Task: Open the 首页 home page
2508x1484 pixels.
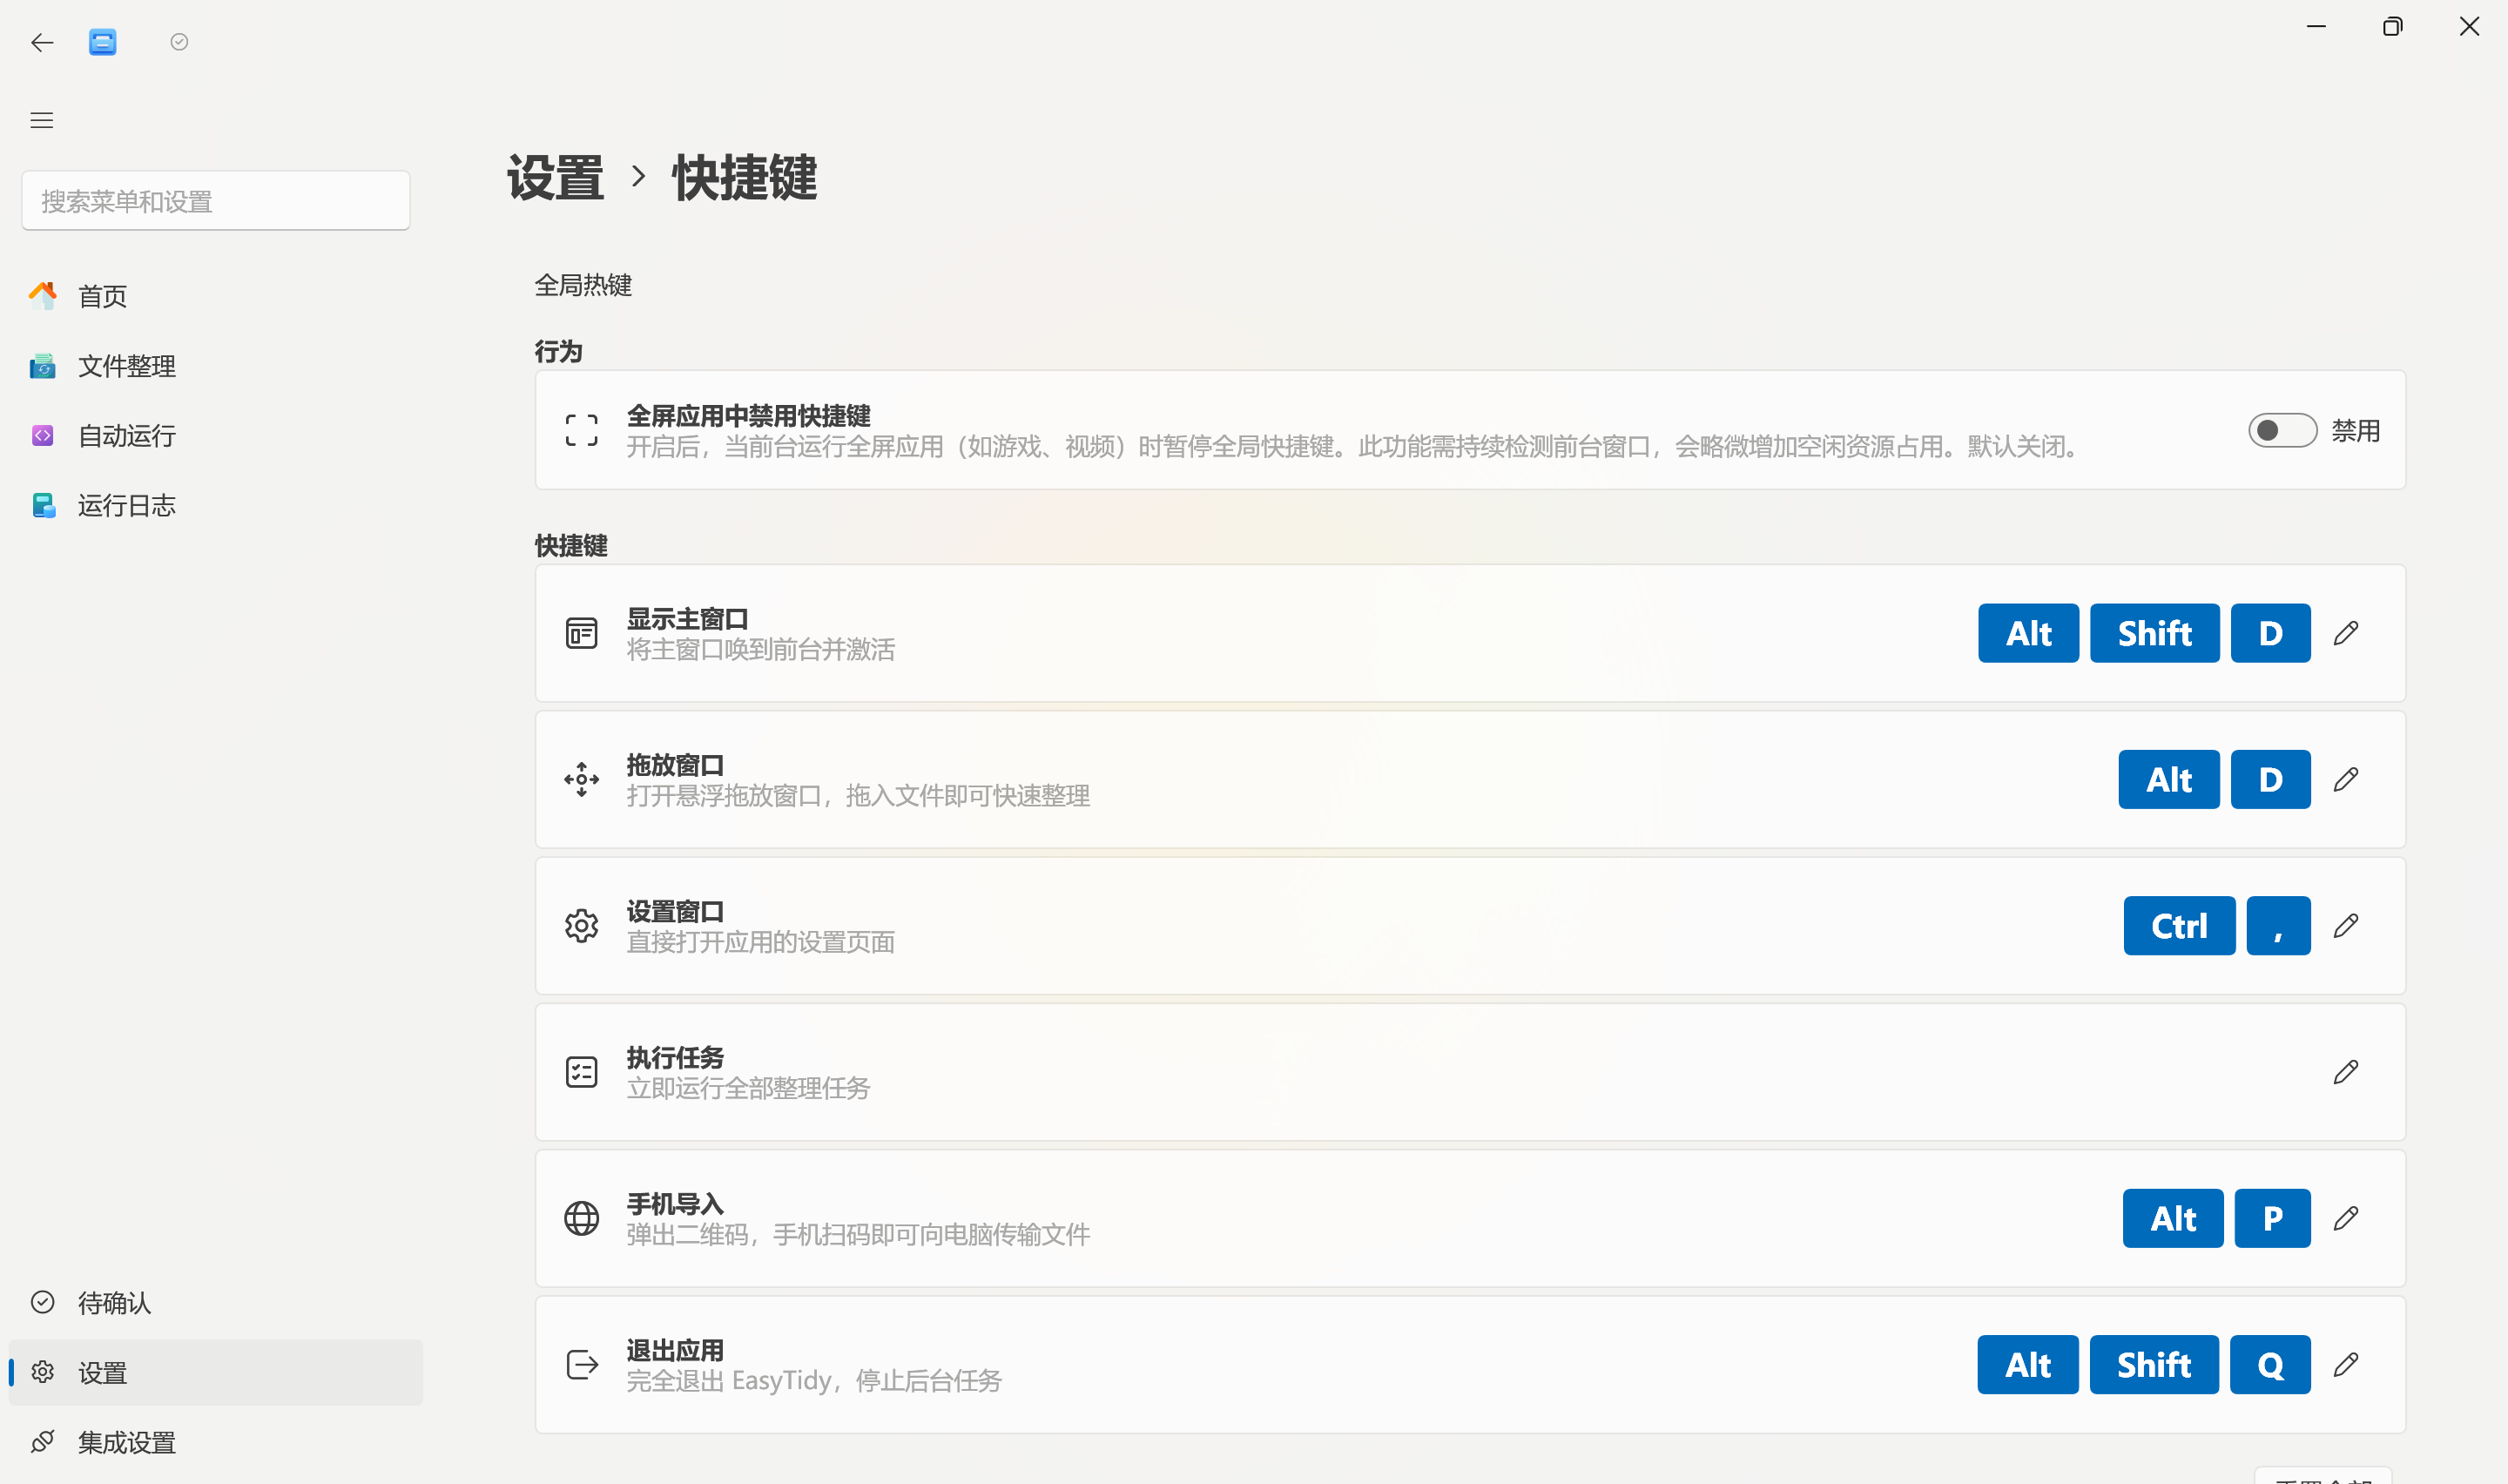Action: tap(216, 296)
